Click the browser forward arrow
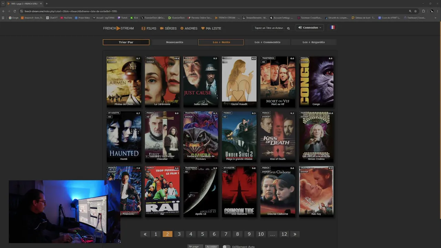441x248 pixels. click(x=9, y=11)
